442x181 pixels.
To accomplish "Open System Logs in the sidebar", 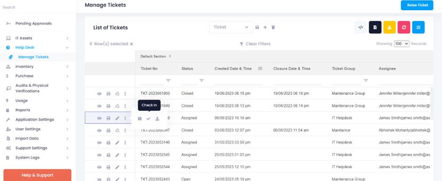I will pos(38,158).
